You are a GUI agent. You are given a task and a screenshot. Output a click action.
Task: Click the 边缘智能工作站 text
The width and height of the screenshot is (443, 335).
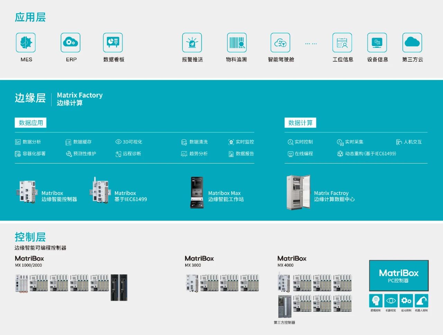pos(226,199)
